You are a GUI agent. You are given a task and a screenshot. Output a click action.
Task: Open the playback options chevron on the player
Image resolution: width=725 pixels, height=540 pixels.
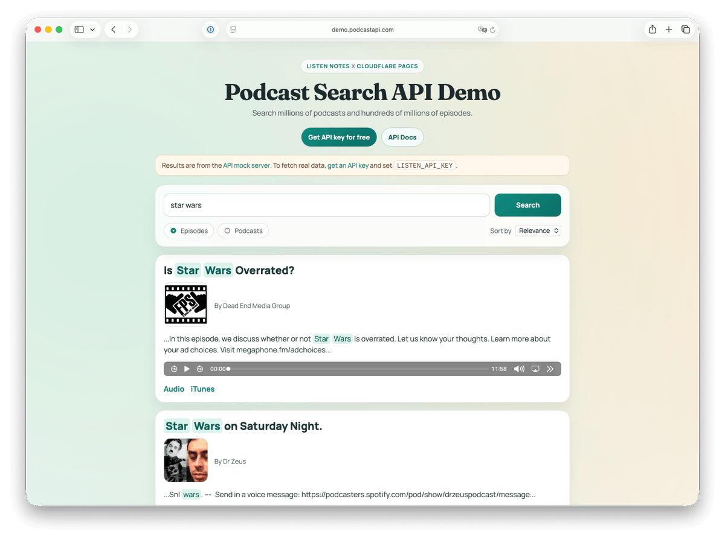tap(550, 369)
